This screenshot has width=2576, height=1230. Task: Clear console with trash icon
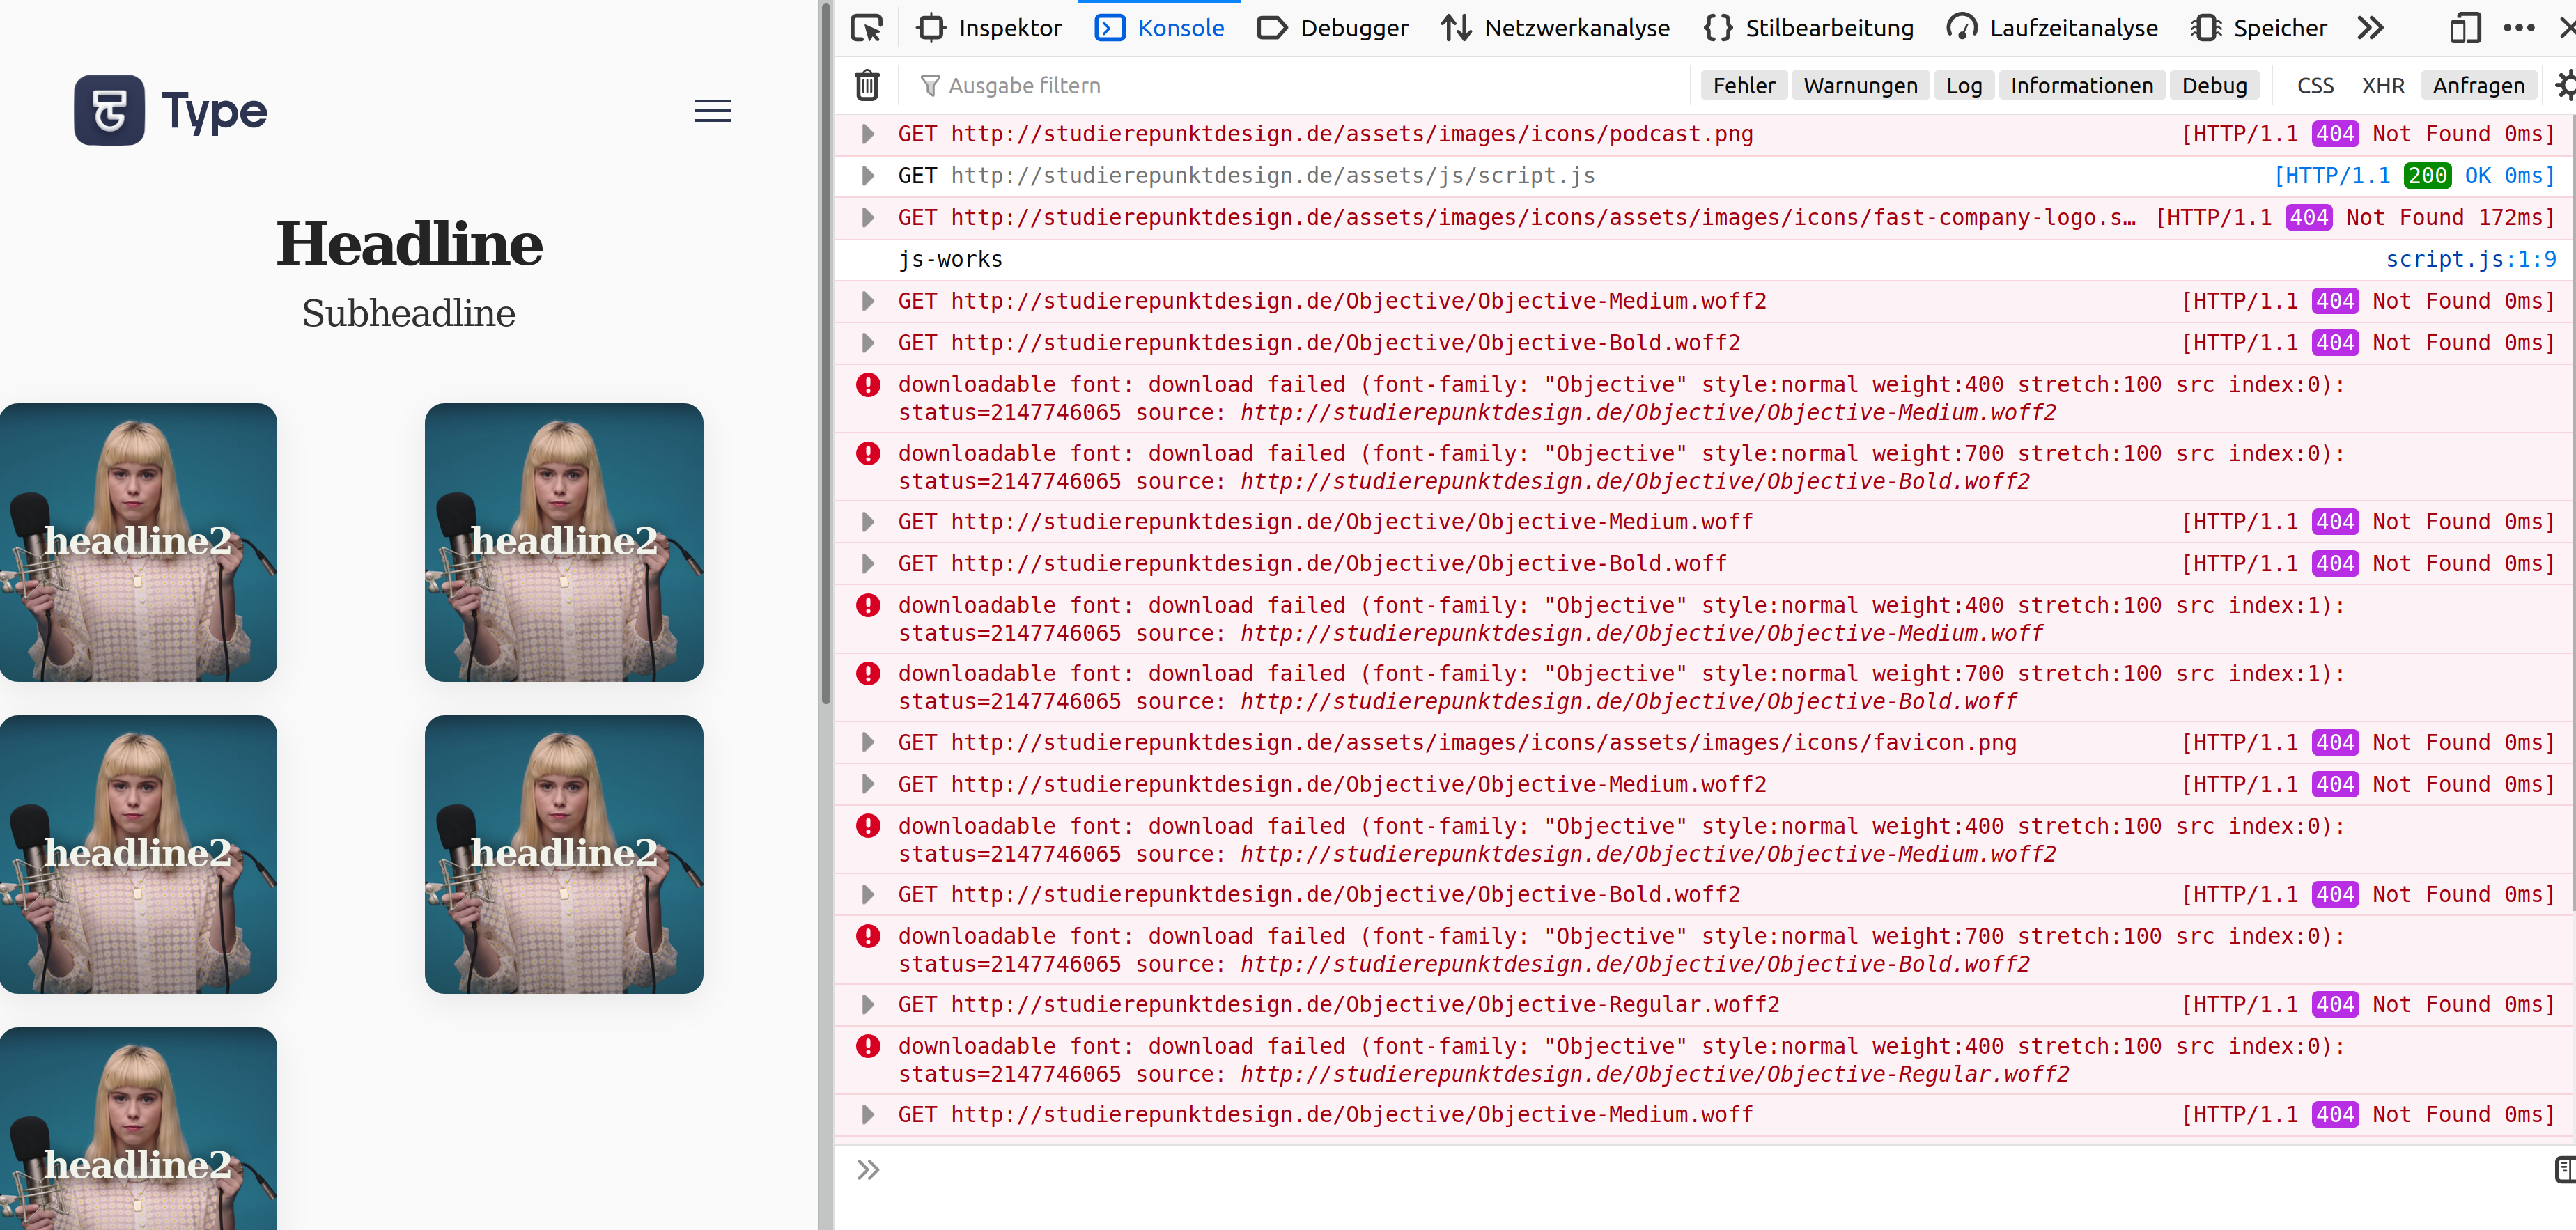point(867,86)
